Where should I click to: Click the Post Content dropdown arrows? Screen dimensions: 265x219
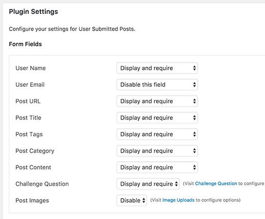coord(195,167)
